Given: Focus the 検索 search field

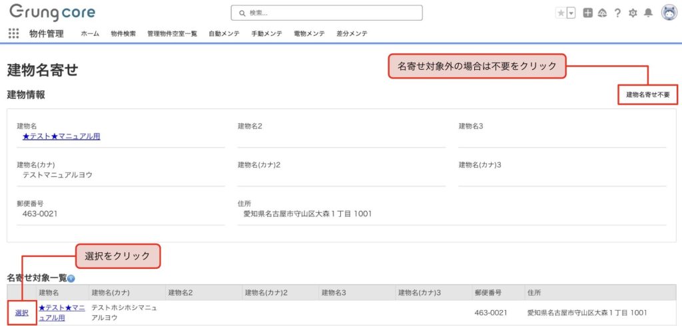Looking at the screenshot, I should point(326,13).
